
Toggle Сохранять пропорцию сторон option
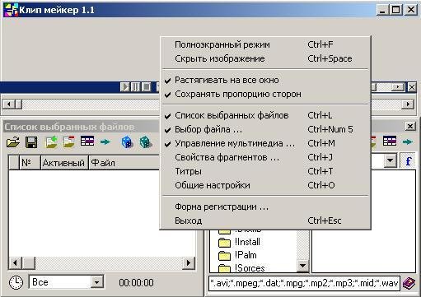pyautogui.click(x=265, y=94)
